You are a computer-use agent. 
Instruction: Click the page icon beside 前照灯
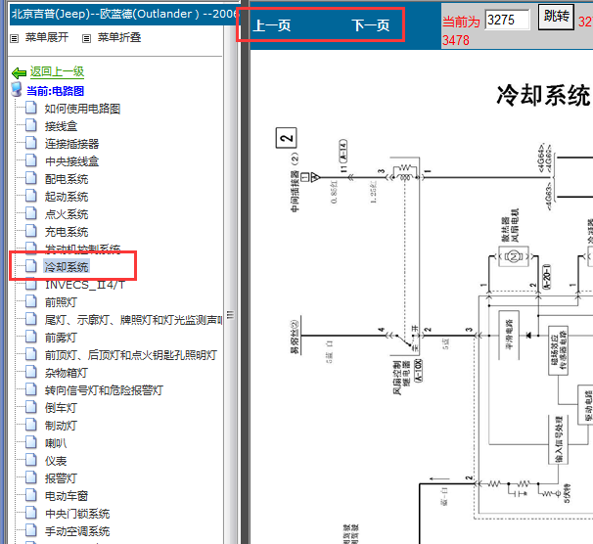(31, 301)
